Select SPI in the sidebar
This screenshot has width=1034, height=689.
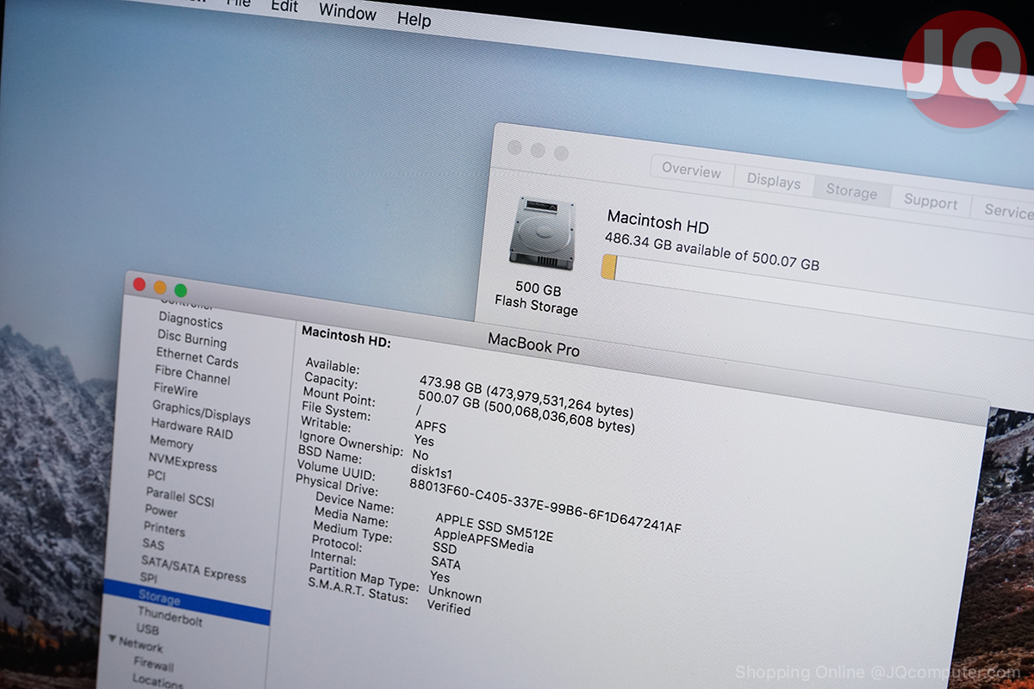pos(148,578)
